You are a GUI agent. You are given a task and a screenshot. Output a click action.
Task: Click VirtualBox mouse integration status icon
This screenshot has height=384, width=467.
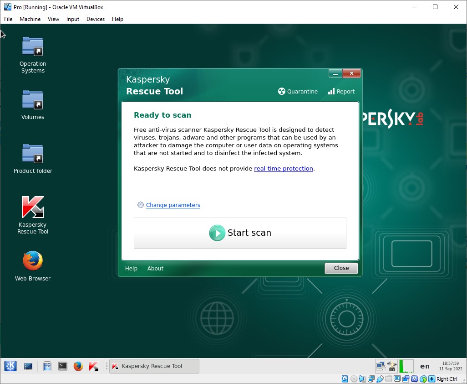coord(423,379)
